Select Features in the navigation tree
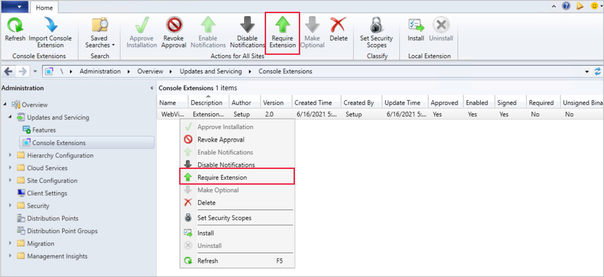The width and height of the screenshot is (604, 277). coord(44,130)
